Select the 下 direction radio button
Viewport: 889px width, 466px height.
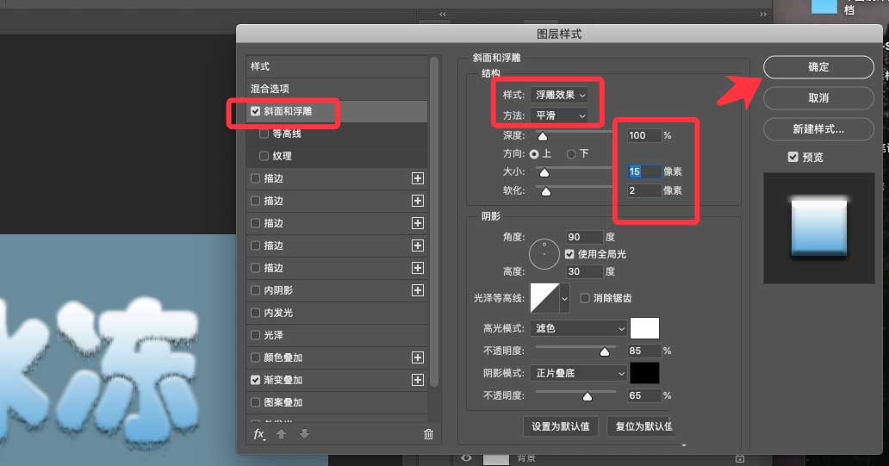coord(570,154)
